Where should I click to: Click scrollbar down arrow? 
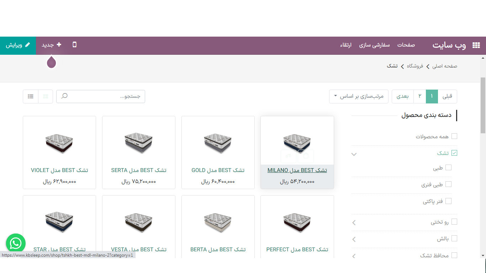(483, 256)
